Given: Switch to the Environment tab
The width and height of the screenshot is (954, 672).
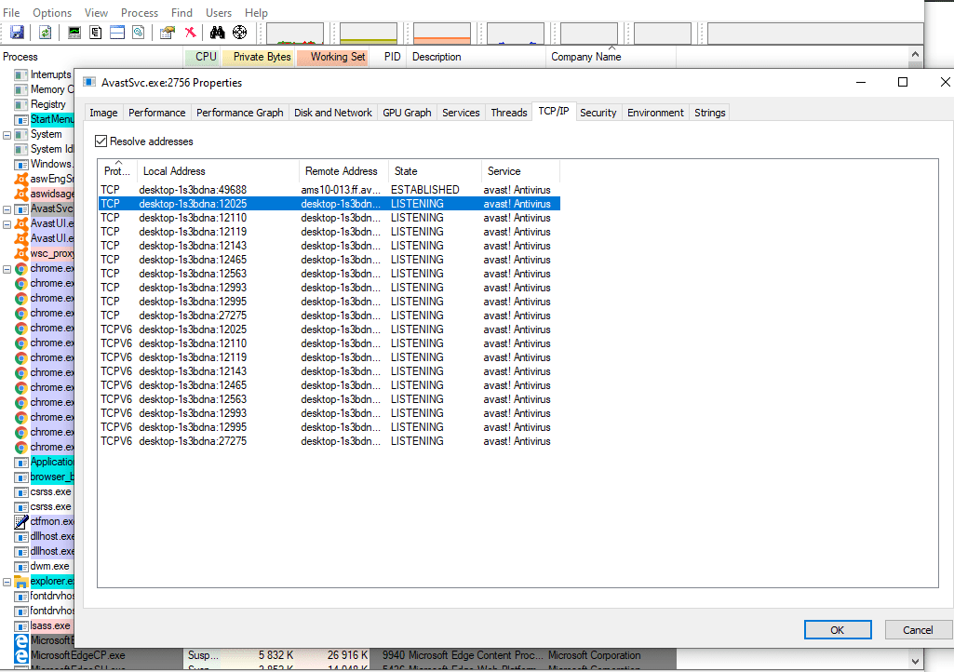Looking at the screenshot, I should click(x=655, y=113).
